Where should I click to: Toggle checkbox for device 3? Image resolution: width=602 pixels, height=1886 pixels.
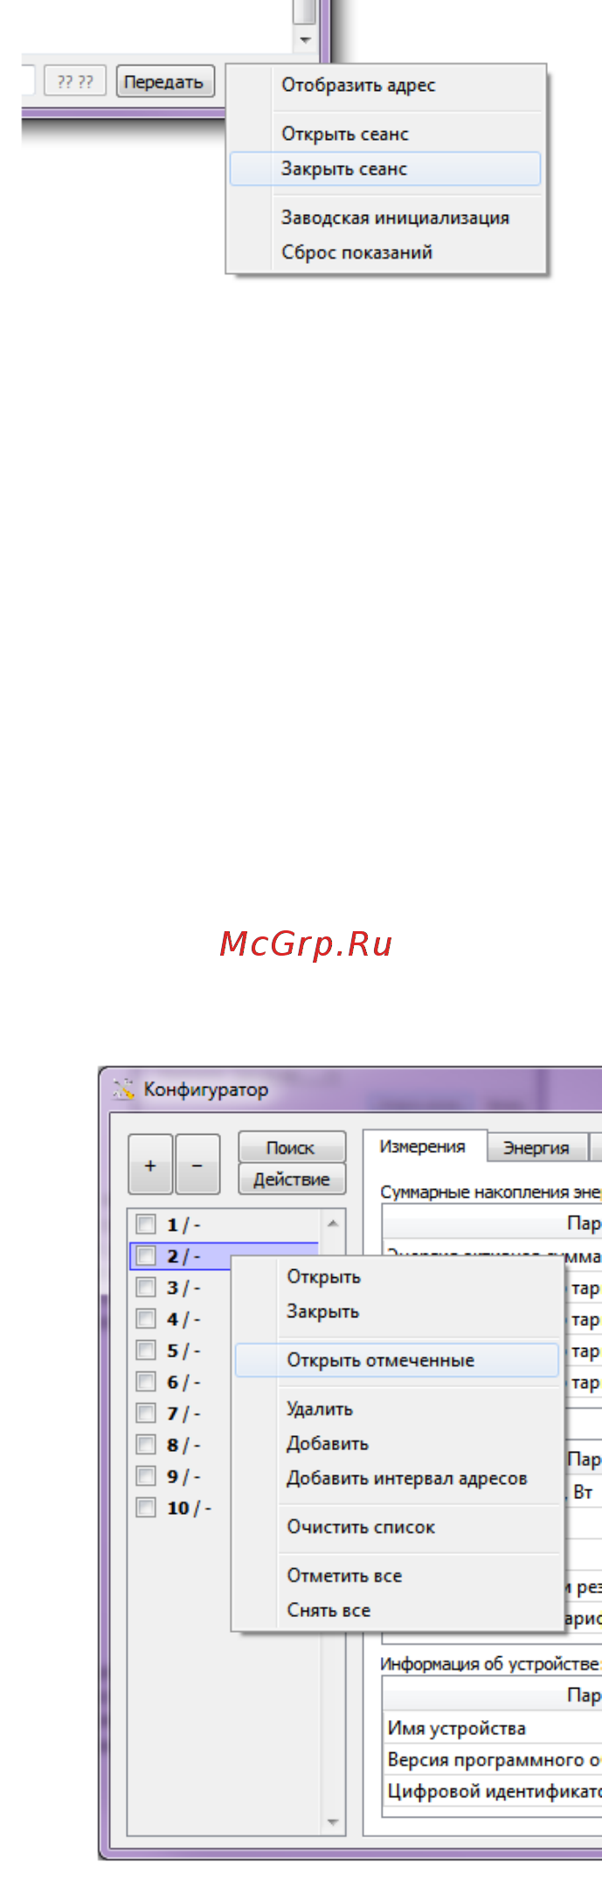tap(146, 1288)
